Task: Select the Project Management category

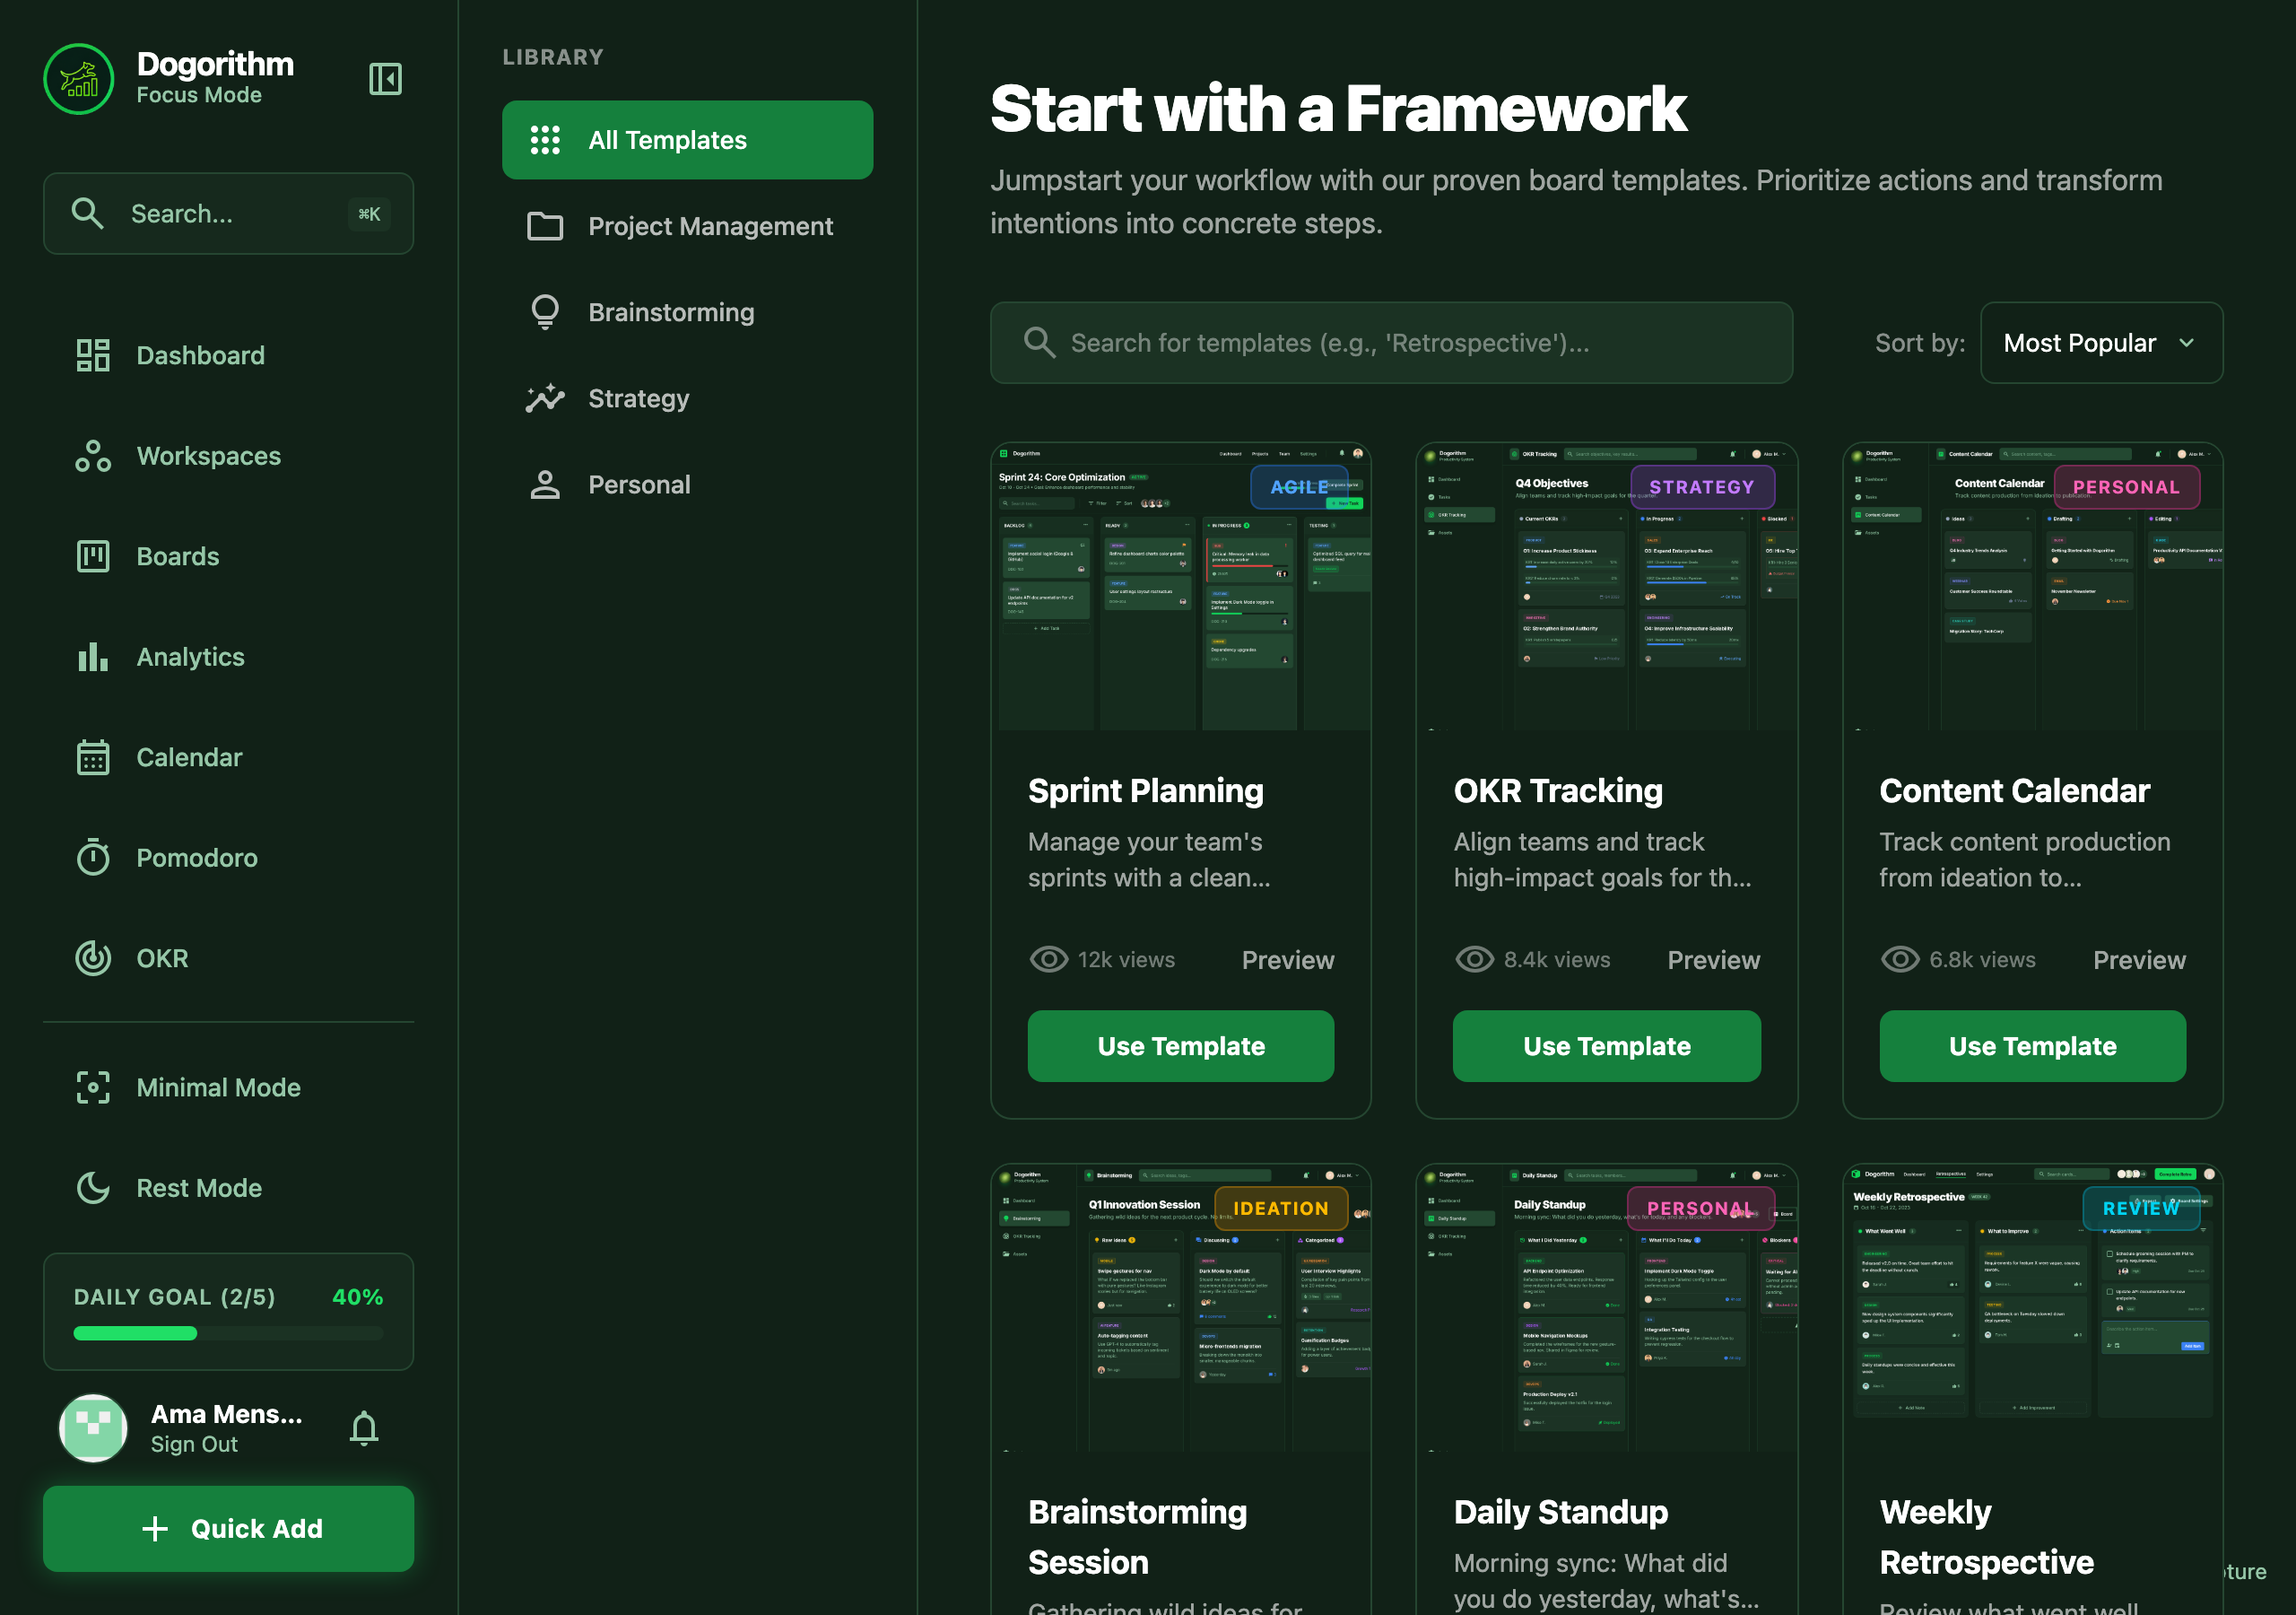Action: 687,226
